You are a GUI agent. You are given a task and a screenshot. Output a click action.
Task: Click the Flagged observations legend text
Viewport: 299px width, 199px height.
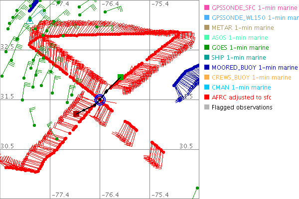[x=242, y=107]
